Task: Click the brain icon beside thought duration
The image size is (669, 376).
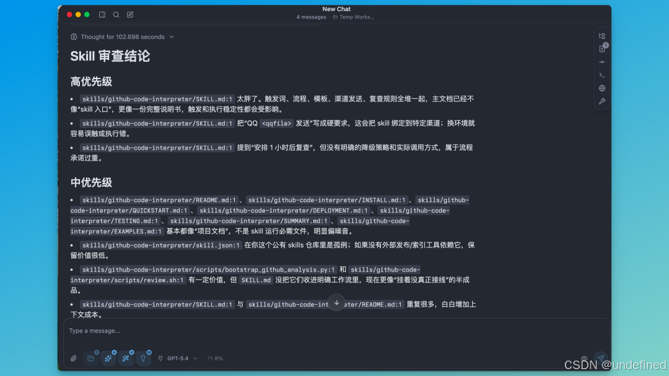Action: [x=74, y=37]
